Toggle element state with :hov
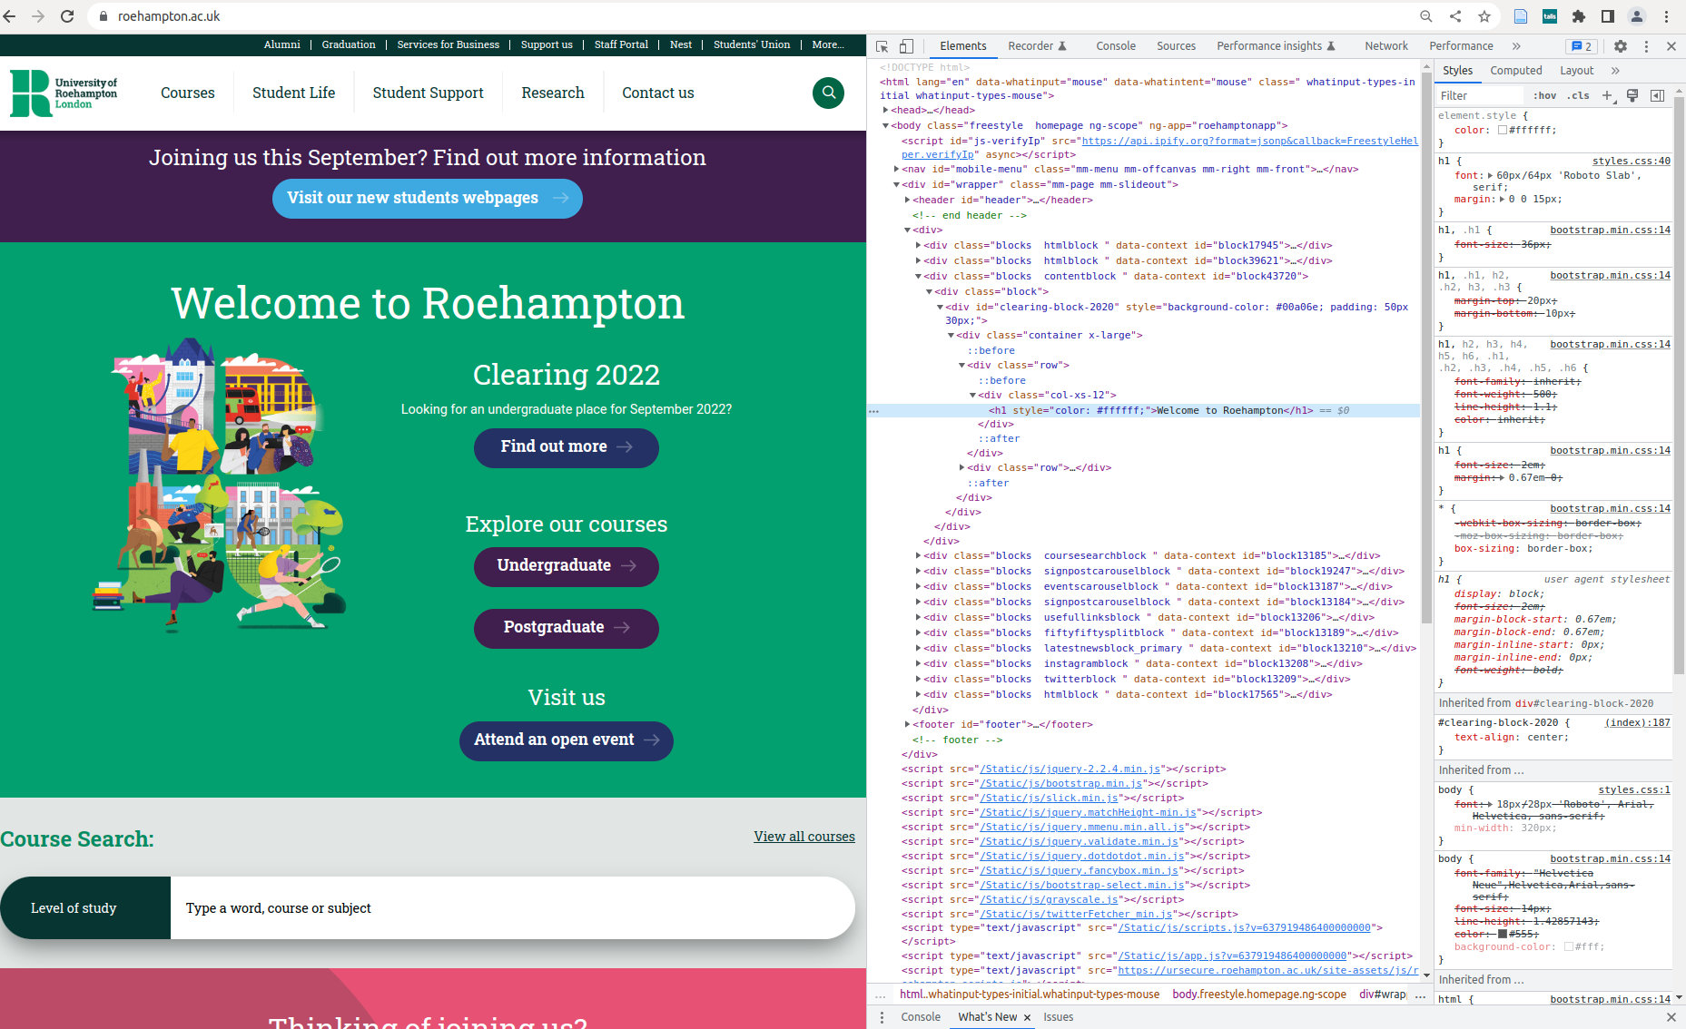The image size is (1686, 1029). click(1544, 95)
